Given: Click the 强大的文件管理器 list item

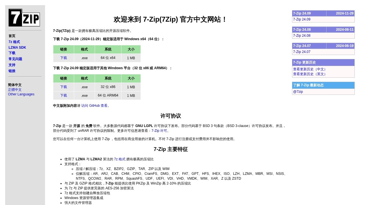Looking at the screenshot, I should pos(78,203).
